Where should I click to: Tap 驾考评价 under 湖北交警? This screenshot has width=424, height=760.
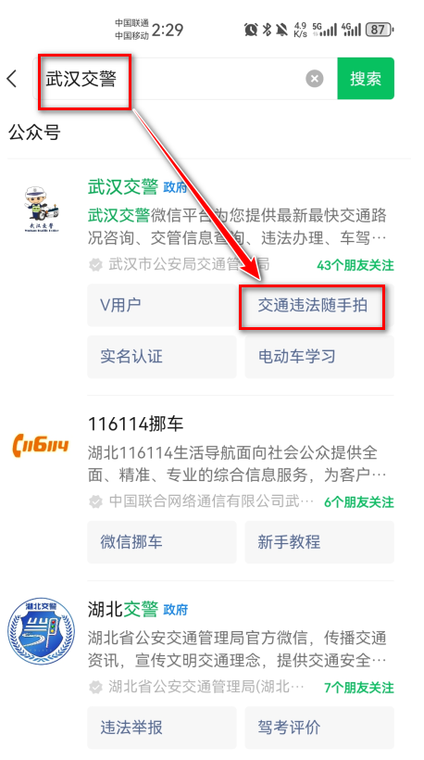(319, 728)
